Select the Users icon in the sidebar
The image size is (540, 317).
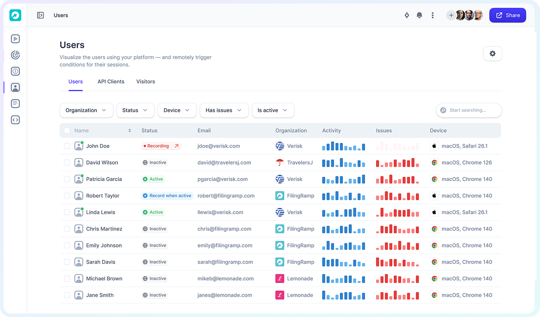tap(15, 87)
